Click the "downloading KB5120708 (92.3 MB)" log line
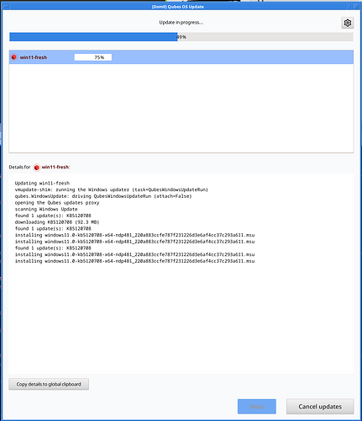The width and height of the screenshot is (362, 421). tap(57, 222)
